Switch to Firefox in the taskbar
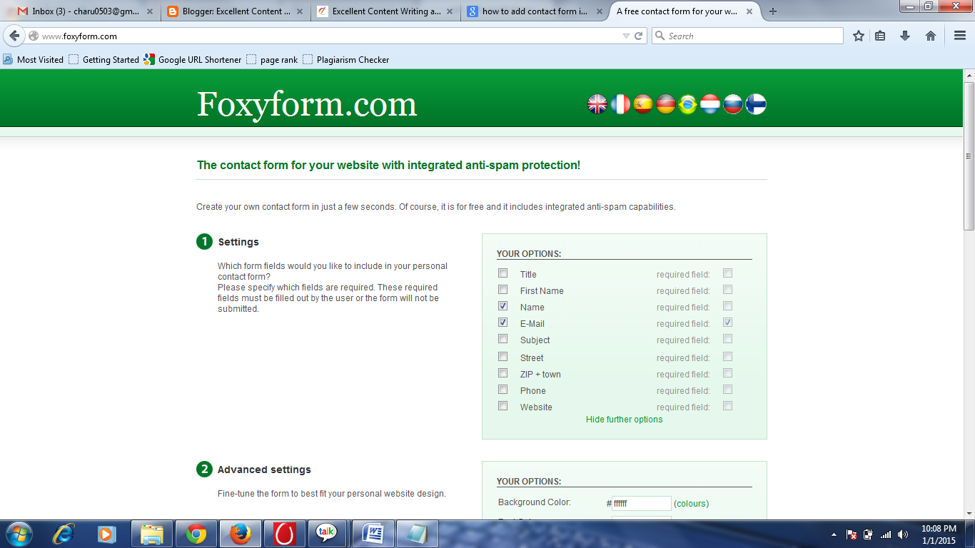975x548 pixels. tap(241, 534)
